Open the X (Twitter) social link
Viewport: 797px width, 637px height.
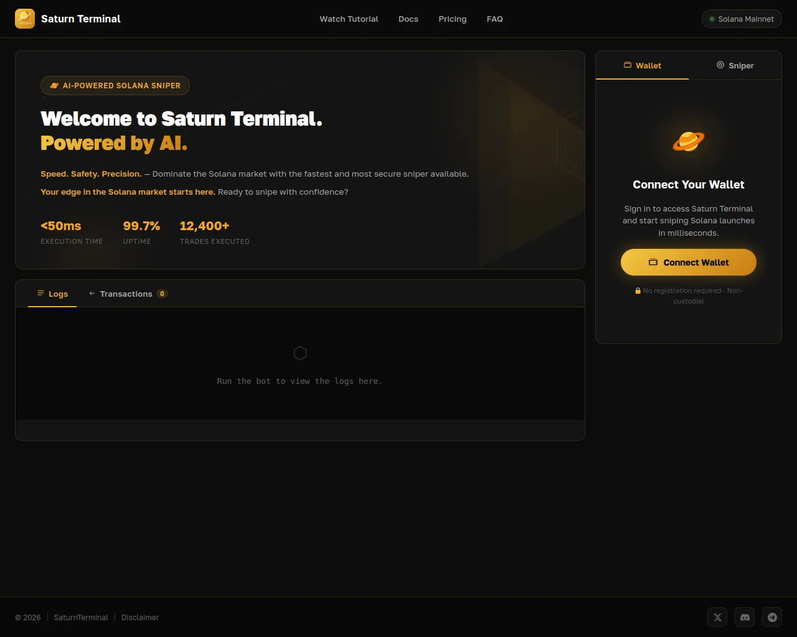click(717, 617)
